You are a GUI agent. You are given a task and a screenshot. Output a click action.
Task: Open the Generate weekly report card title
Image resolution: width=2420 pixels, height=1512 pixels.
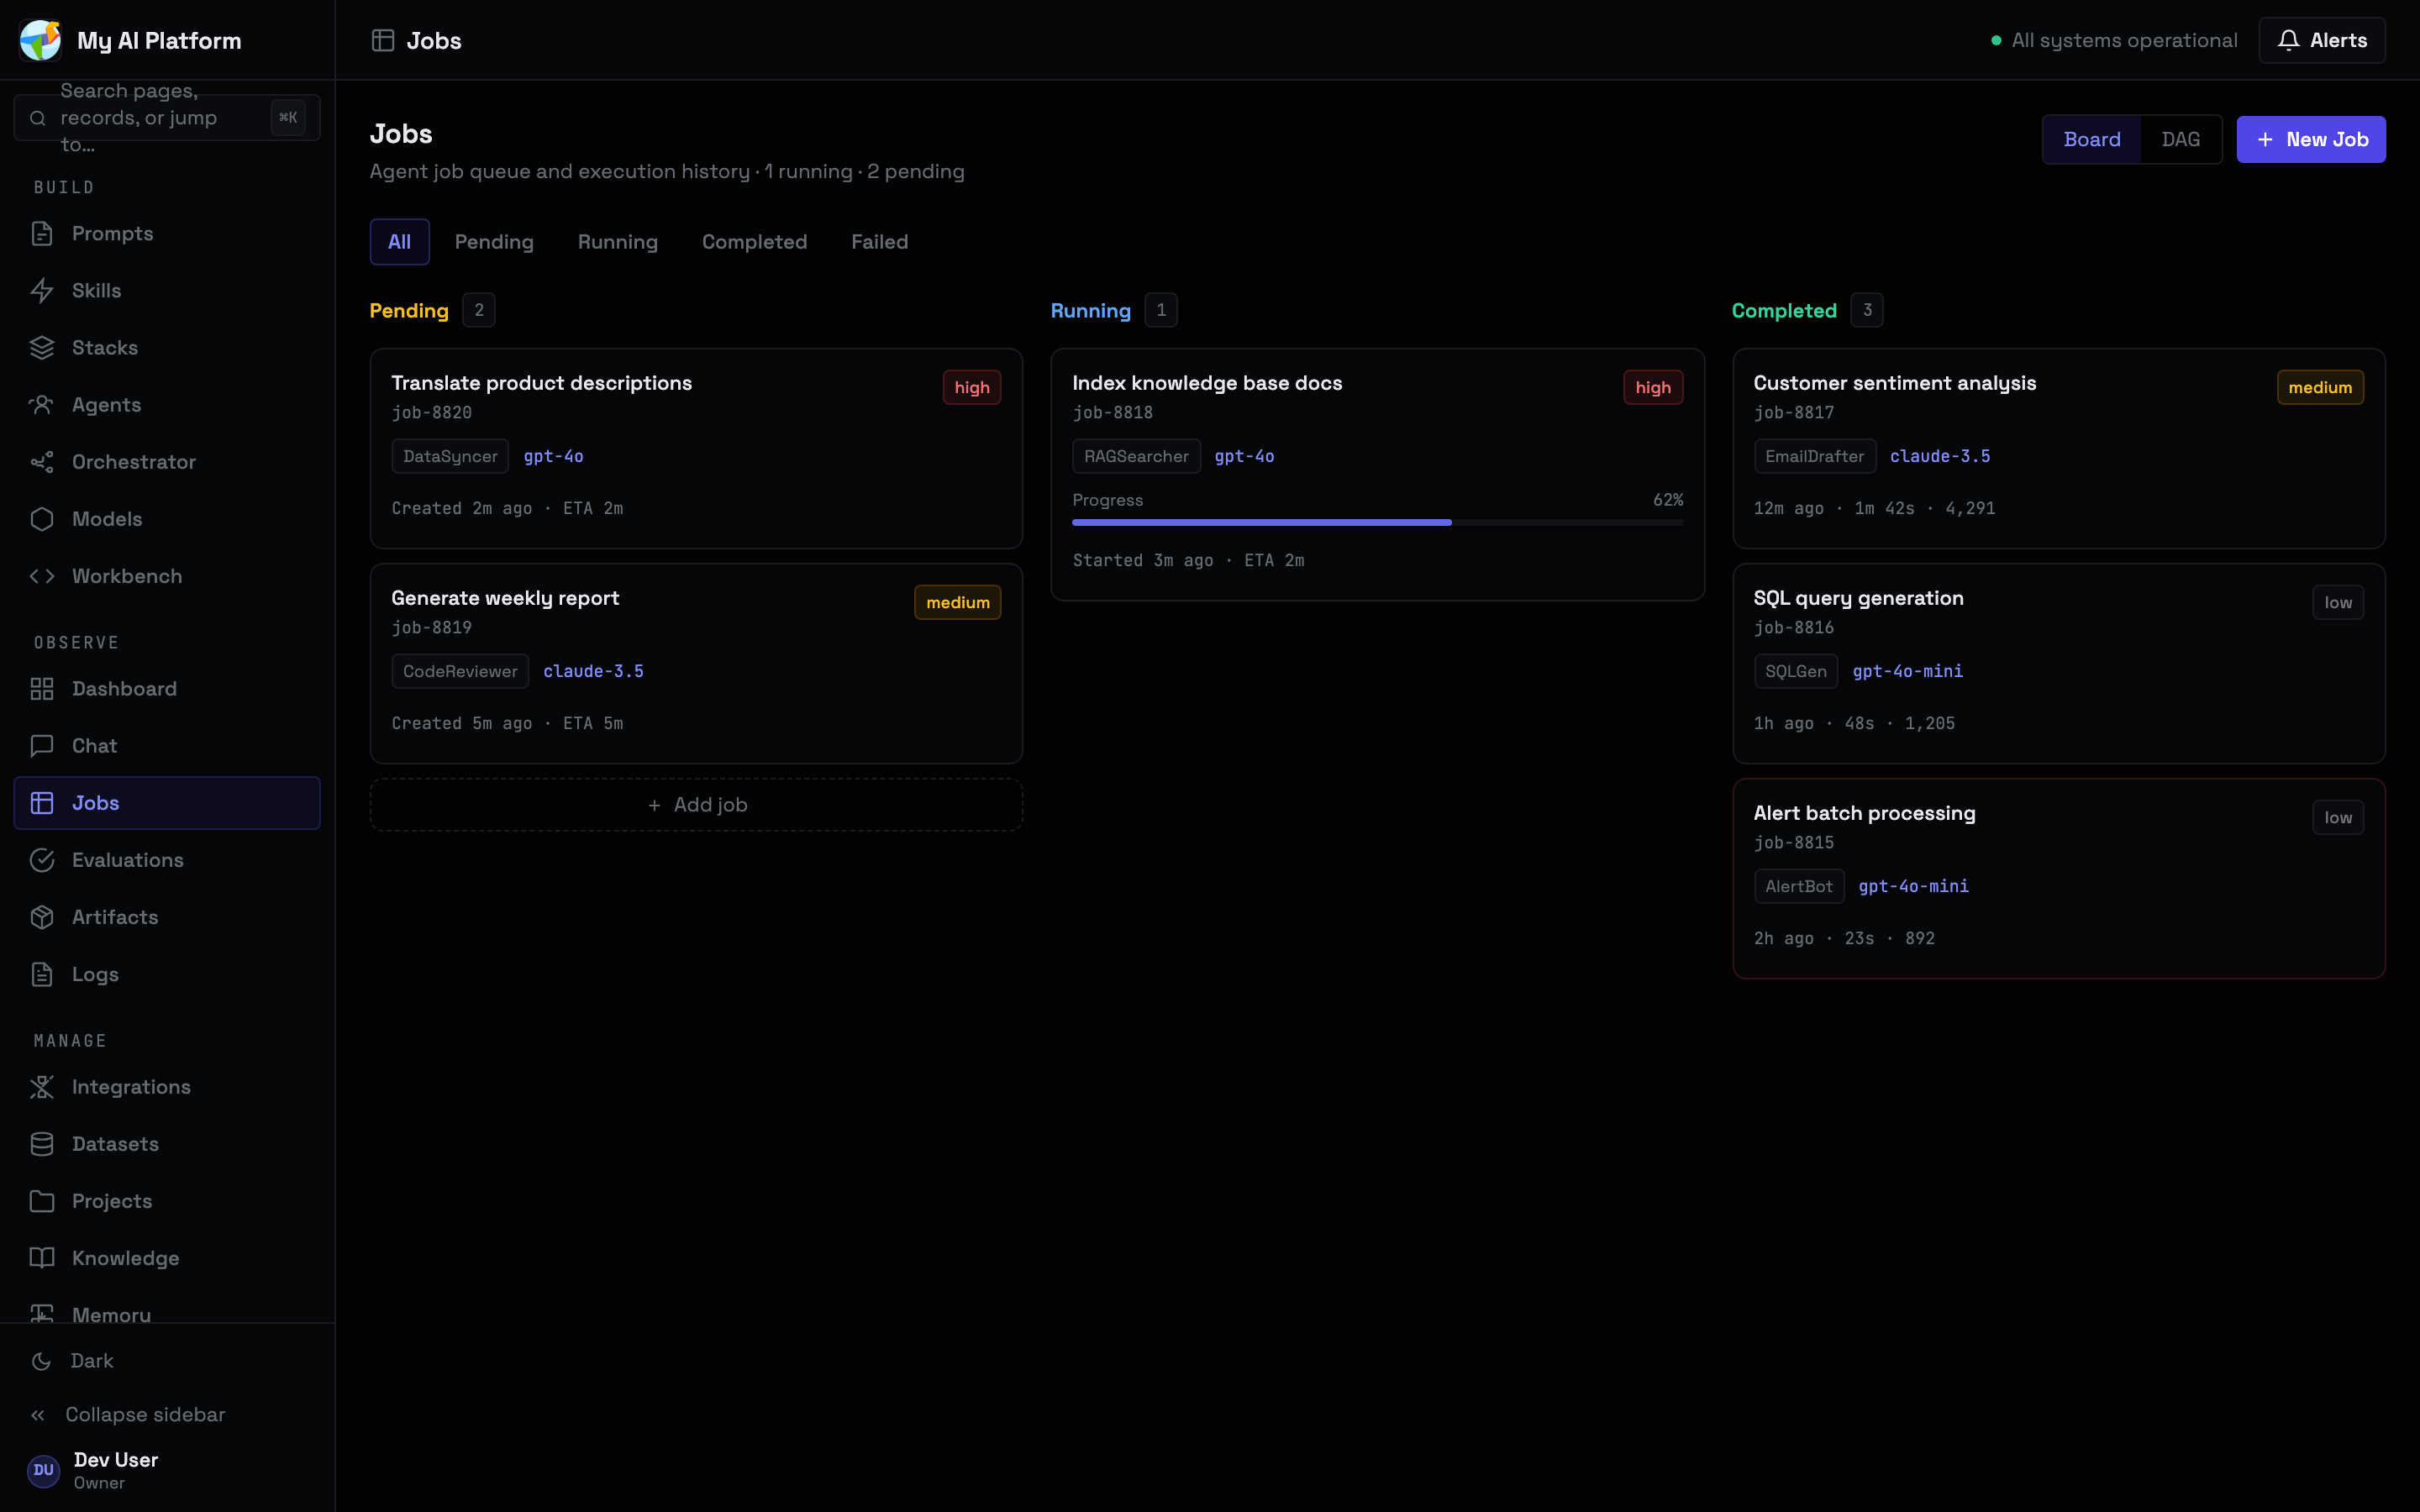coord(505,598)
